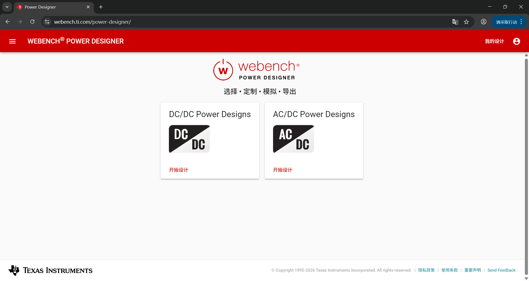Restore down the browser window
The image size is (529, 281).
pos(505,7)
